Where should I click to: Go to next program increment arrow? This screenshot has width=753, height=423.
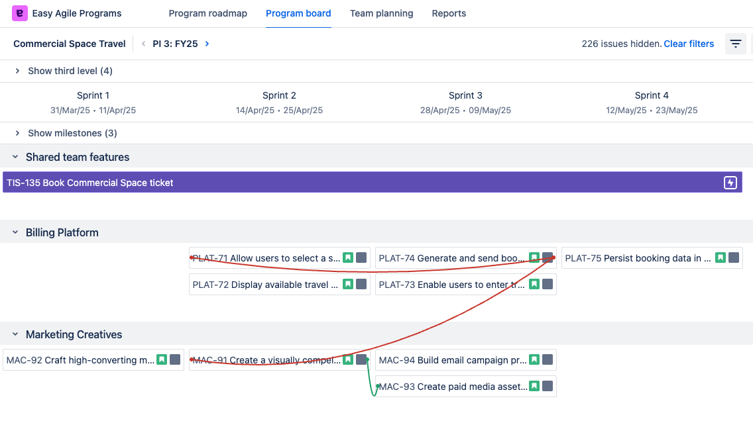(207, 44)
